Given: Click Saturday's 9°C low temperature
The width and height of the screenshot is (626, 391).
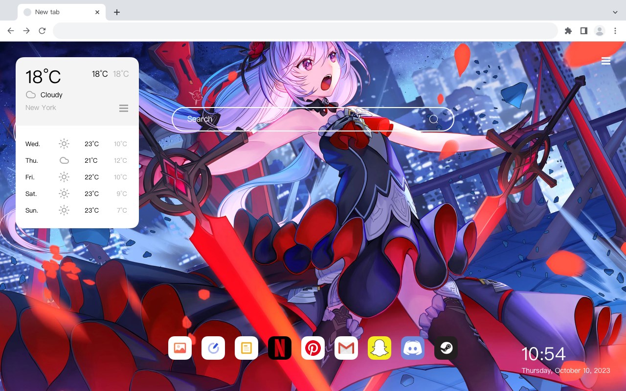Looking at the screenshot, I should pos(122,194).
